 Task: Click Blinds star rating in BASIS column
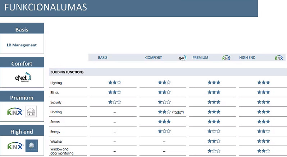[115, 92]
